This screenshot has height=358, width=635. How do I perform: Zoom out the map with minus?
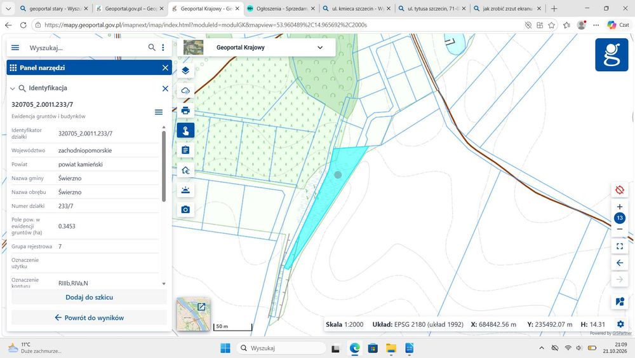point(619,229)
